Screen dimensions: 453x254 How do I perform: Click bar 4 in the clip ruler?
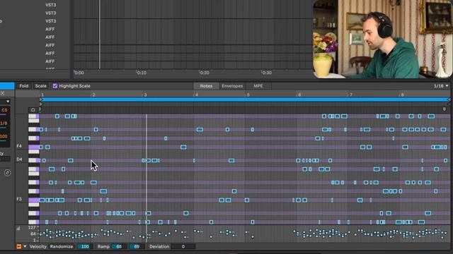tap(197, 95)
